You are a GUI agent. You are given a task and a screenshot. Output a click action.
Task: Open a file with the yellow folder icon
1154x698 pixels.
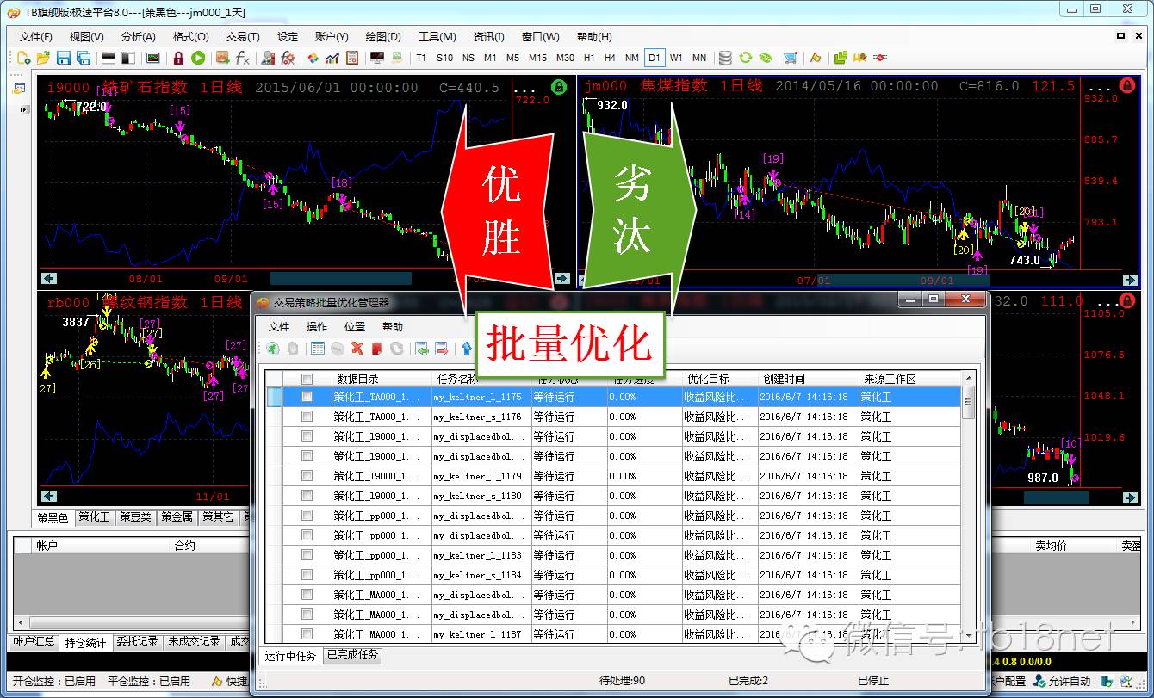(43, 58)
